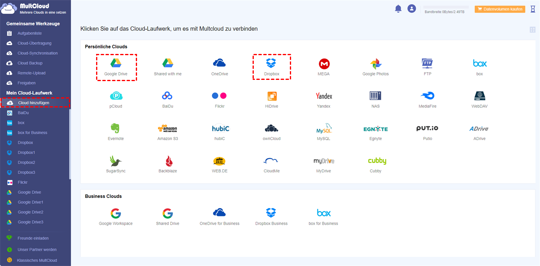Screen dimensions: 540x266
Task: Connect the Google Drive personal cloud
Action: tap(116, 67)
